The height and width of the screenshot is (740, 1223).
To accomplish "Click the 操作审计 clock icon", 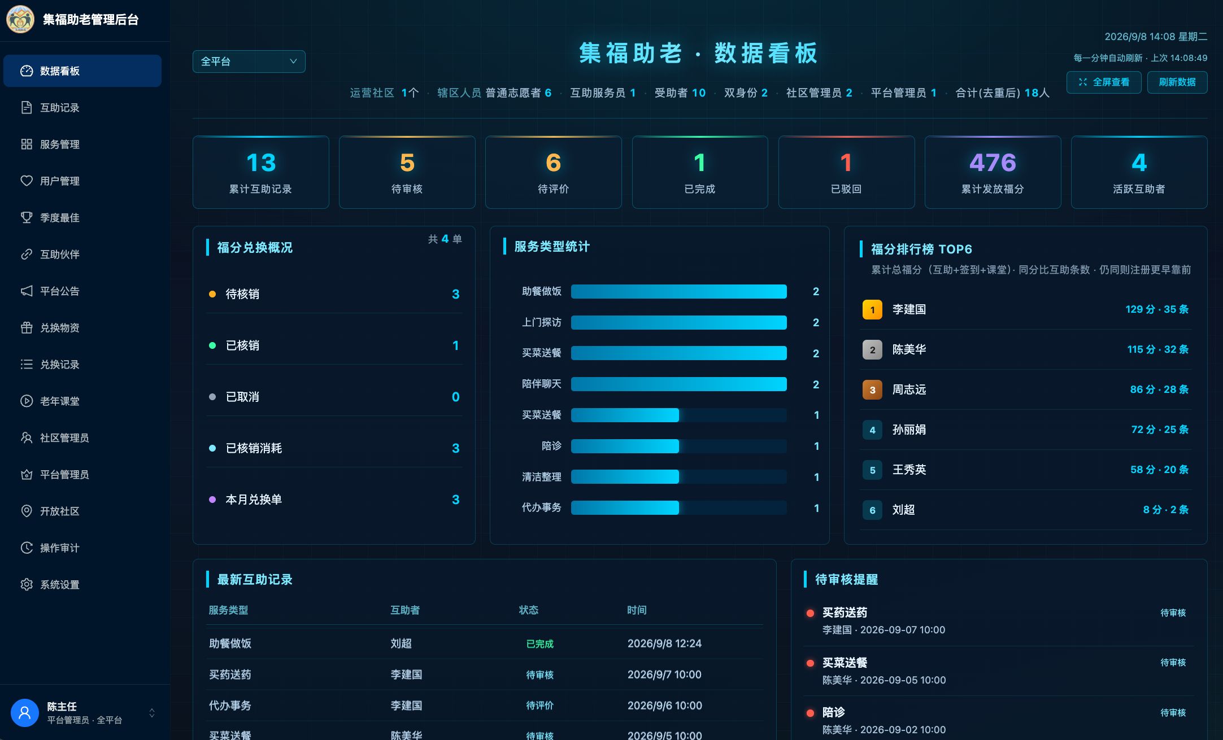I will (27, 548).
